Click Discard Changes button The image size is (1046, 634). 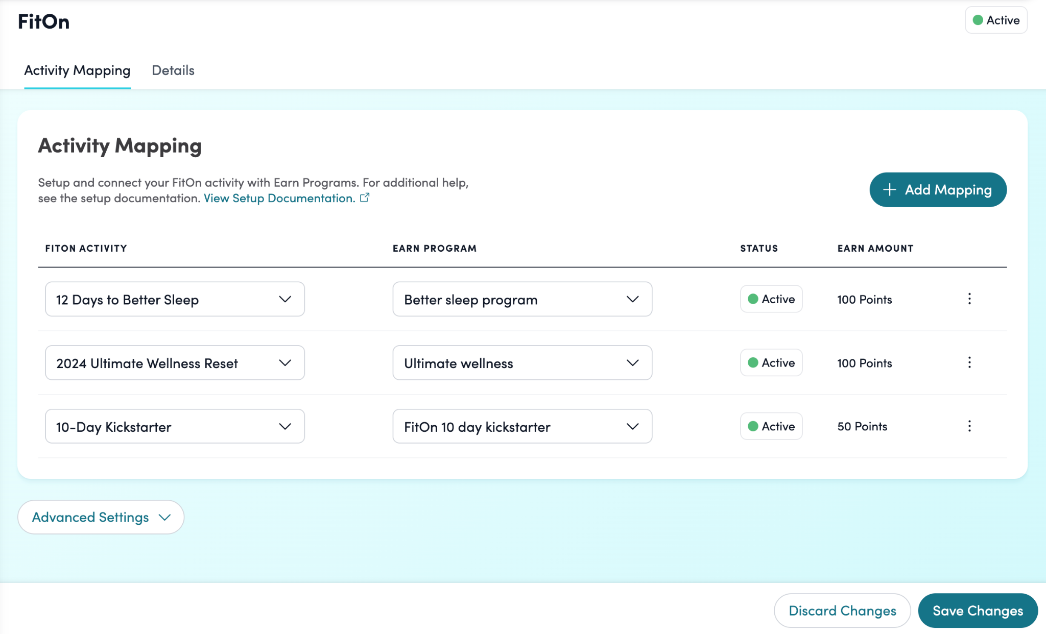(x=842, y=611)
